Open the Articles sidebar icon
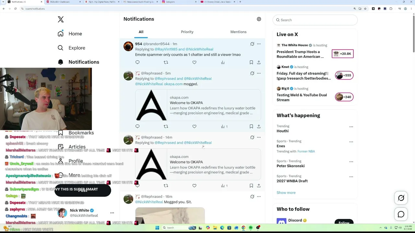The width and height of the screenshot is (415, 233). 61,147
